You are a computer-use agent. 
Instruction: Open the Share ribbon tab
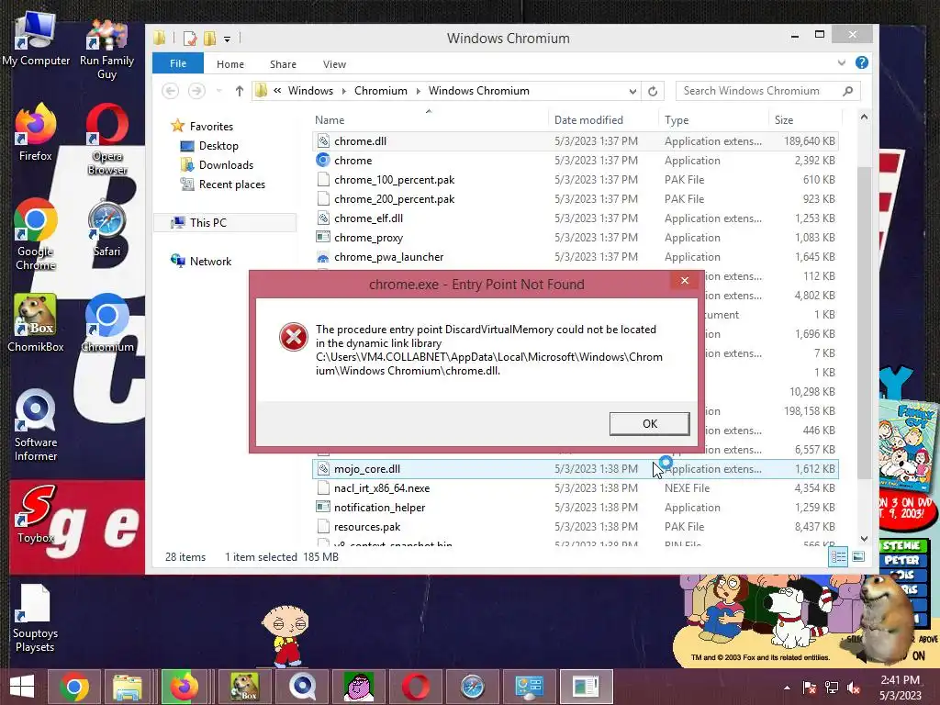283,64
